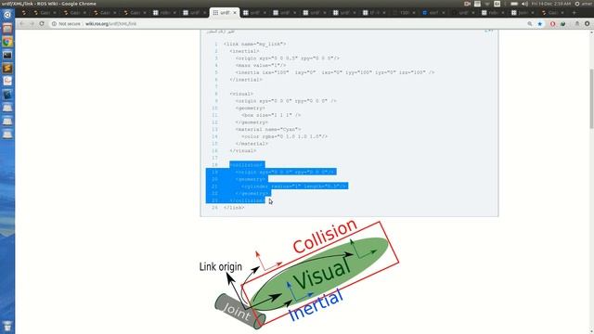The height and width of the screenshot is (334, 594).
Task: Switch to the first Gazebo tab
Action: click(45, 12)
